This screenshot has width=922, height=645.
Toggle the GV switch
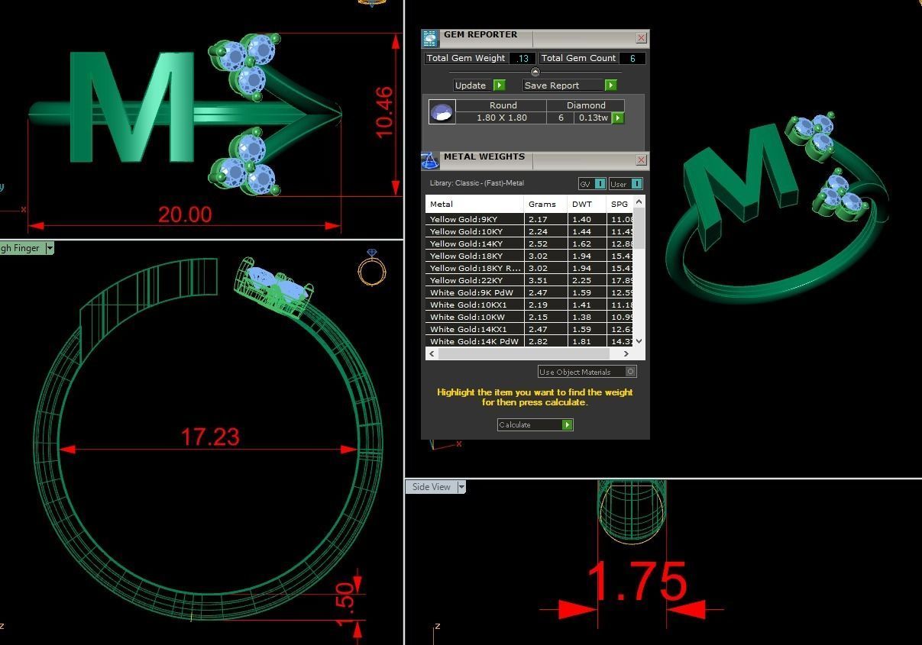[600, 184]
